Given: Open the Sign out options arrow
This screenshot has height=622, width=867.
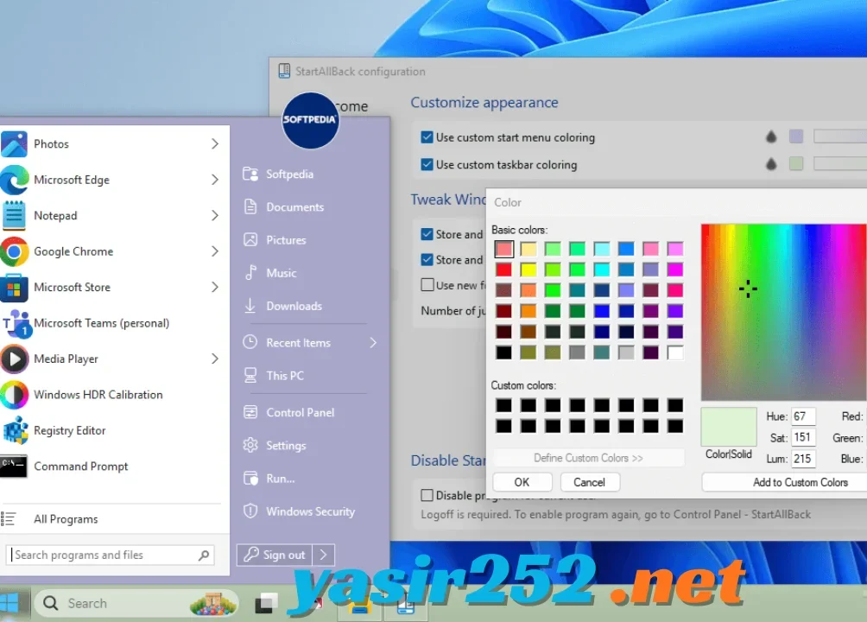Looking at the screenshot, I should pyautogui.click(x=324, y=555).
